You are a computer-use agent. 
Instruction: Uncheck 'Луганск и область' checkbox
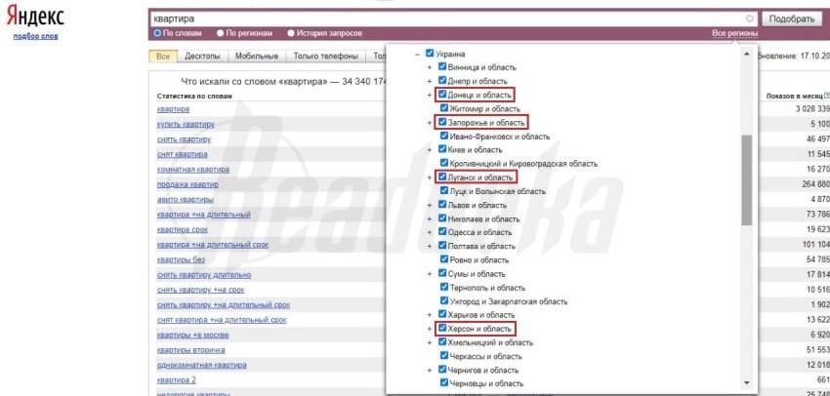[x=443, y=178]
